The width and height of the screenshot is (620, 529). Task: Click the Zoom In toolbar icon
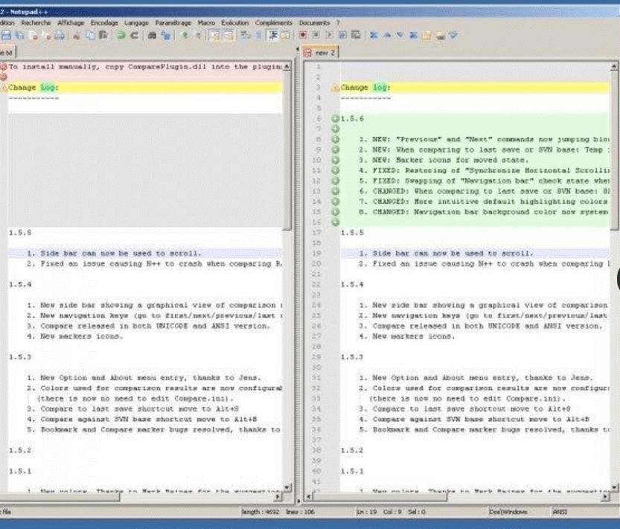[185, 36]
